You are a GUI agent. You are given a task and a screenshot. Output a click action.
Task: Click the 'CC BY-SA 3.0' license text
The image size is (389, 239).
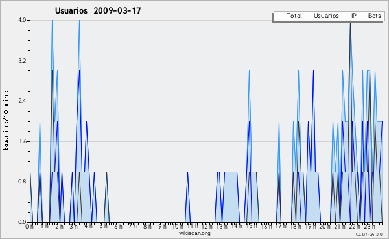pyautogui.click(x=369, y=234)
